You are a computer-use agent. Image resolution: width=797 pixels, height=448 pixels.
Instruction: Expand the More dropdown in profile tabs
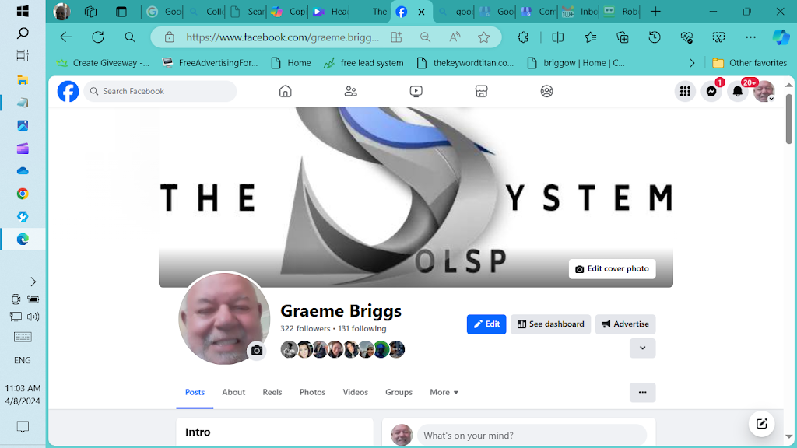point(444,392)
